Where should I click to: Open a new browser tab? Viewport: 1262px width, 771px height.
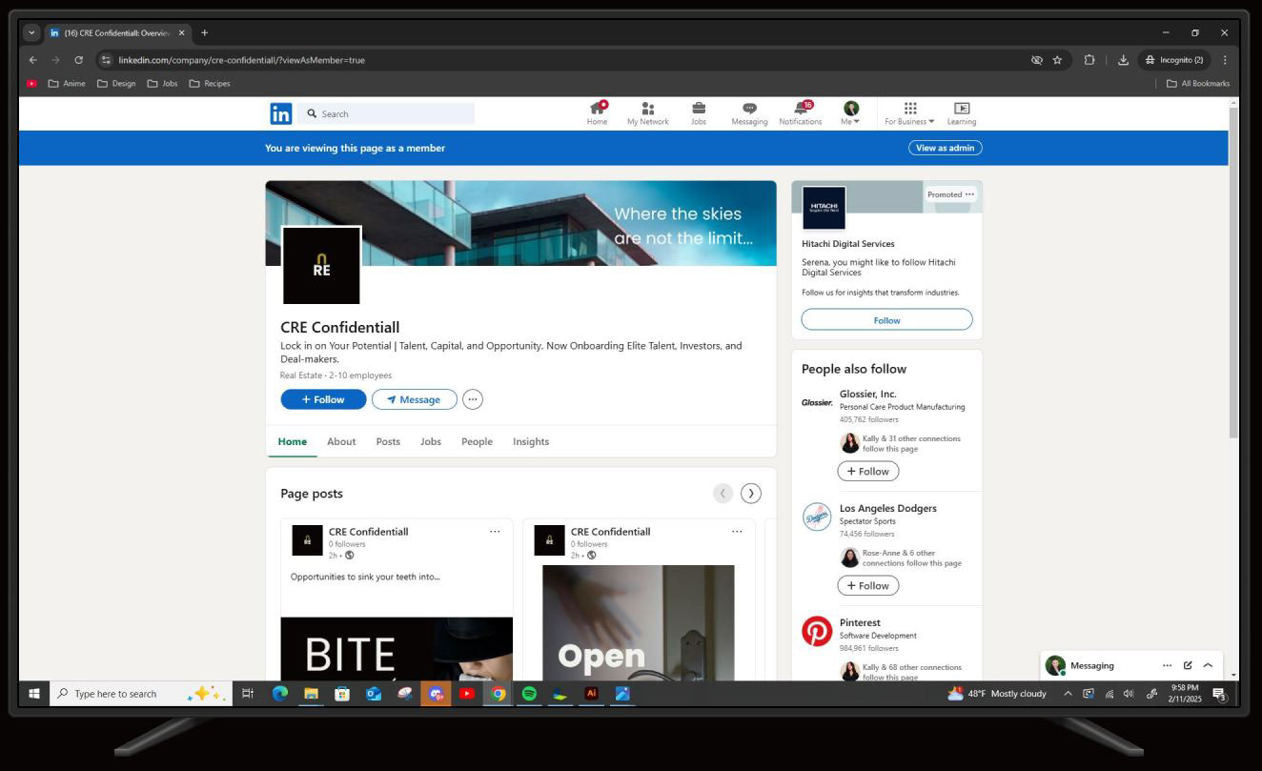tap(204, 32)
